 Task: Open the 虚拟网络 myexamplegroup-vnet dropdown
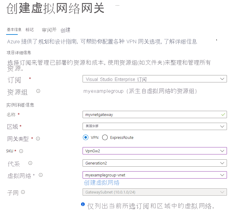point(154,175)
